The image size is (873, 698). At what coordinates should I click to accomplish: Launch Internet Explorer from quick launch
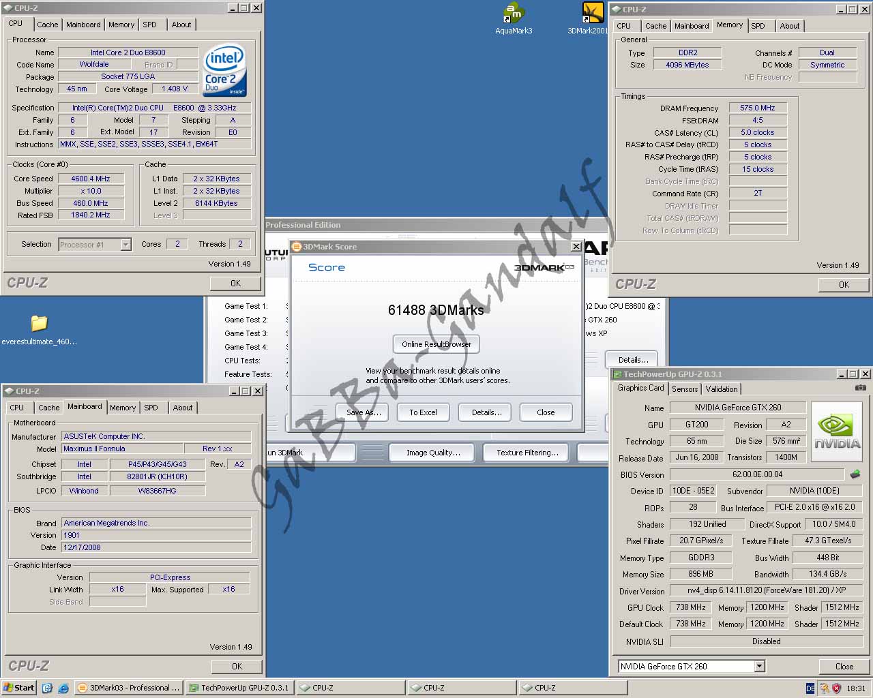pos(63,688)
